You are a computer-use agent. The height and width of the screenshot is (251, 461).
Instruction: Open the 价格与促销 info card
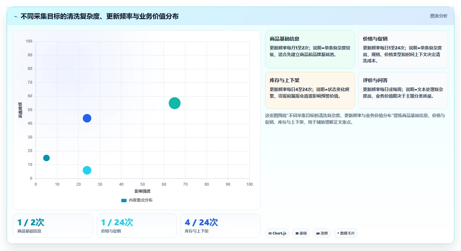(403, 49)
